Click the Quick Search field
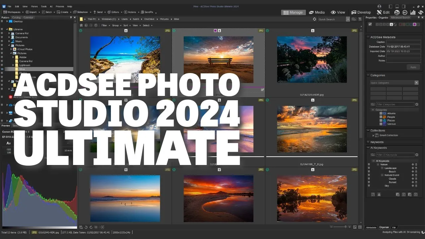Viewport: 425px width, 239px height. click(x=332, y=19)
